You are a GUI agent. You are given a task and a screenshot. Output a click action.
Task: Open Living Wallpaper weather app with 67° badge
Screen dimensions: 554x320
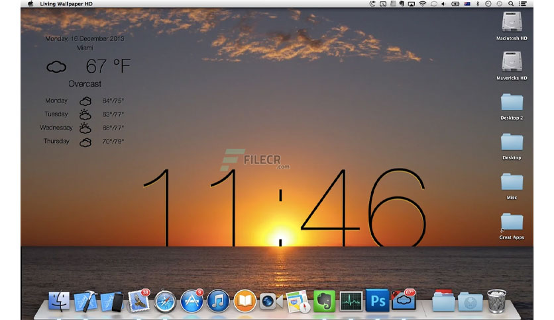point(404,300)
